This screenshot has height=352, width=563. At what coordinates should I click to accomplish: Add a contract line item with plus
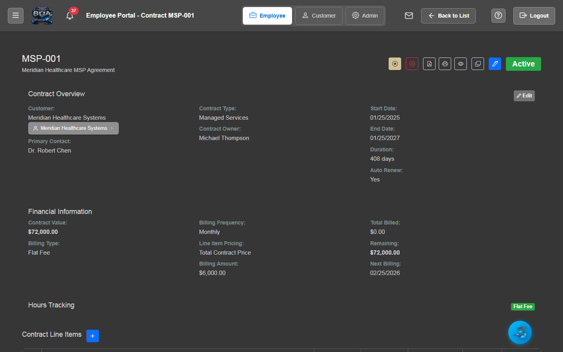coord(93,336)
